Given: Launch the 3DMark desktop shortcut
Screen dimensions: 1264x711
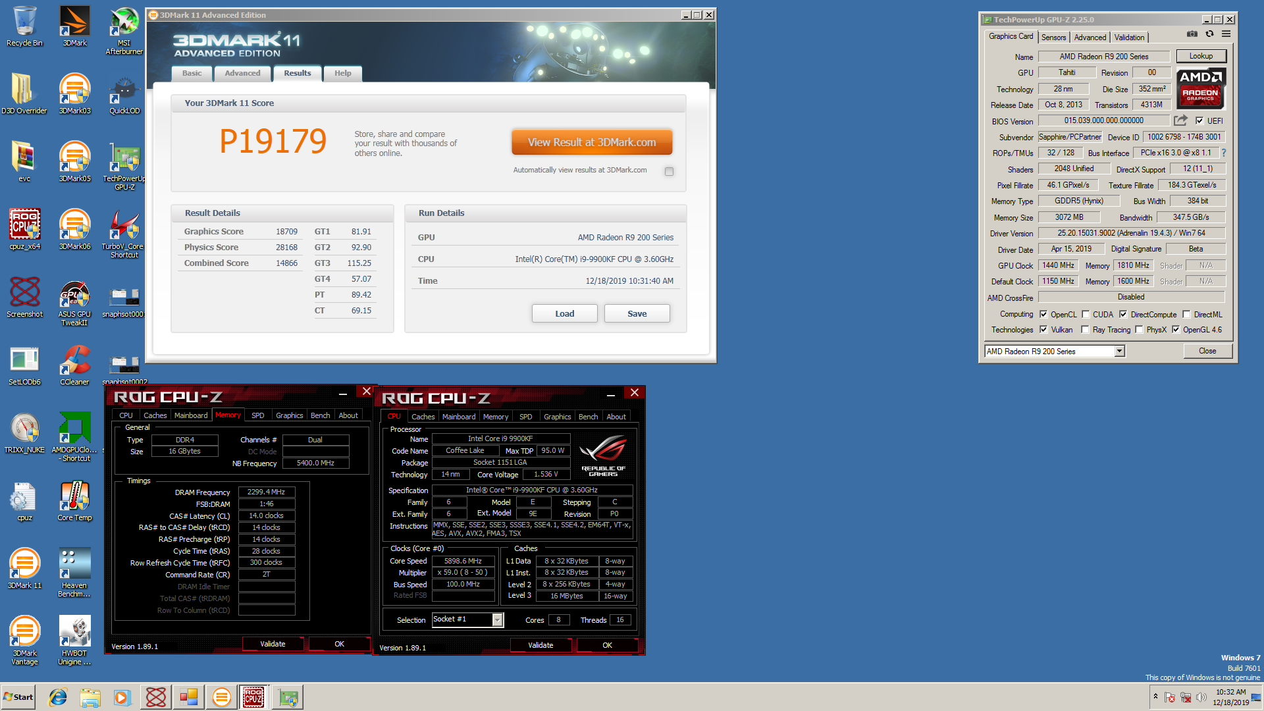Looking at the screenshot, I should pos(74,26).
